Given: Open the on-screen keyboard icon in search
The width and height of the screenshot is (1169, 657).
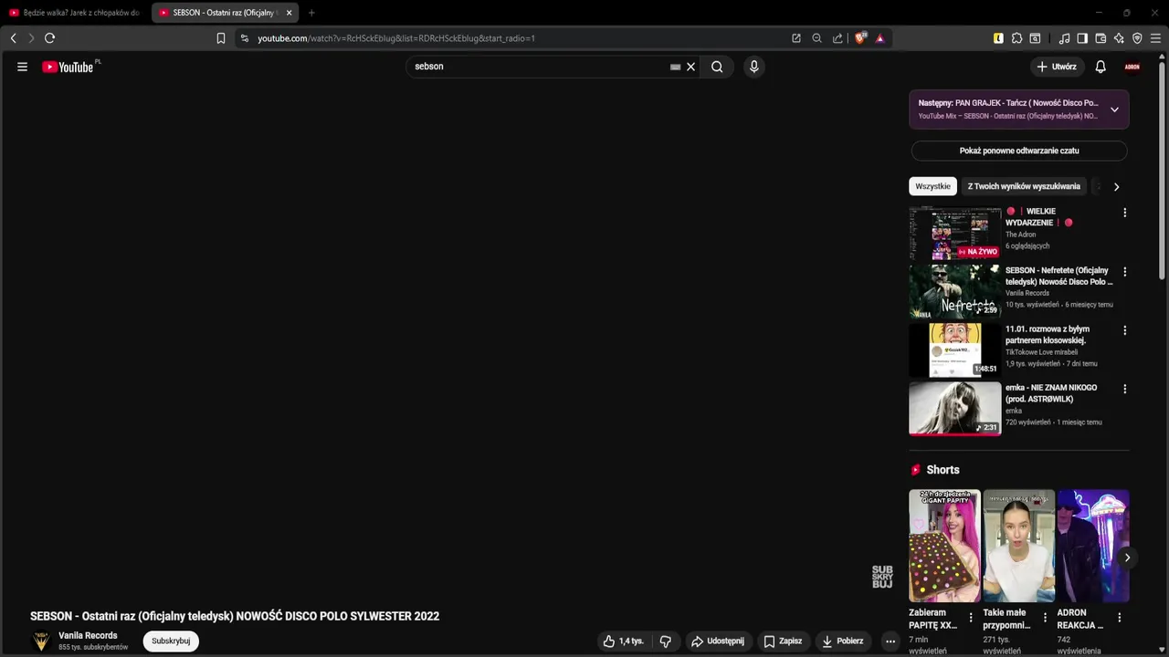Looking at the screenshot, I should click(x=675, y=67).
